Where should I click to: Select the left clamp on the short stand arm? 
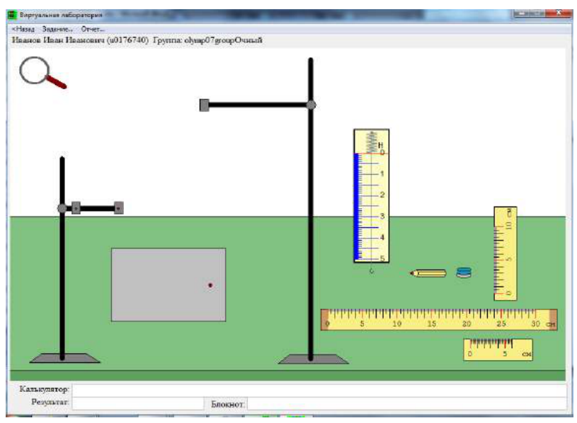(x=76, y=208)
